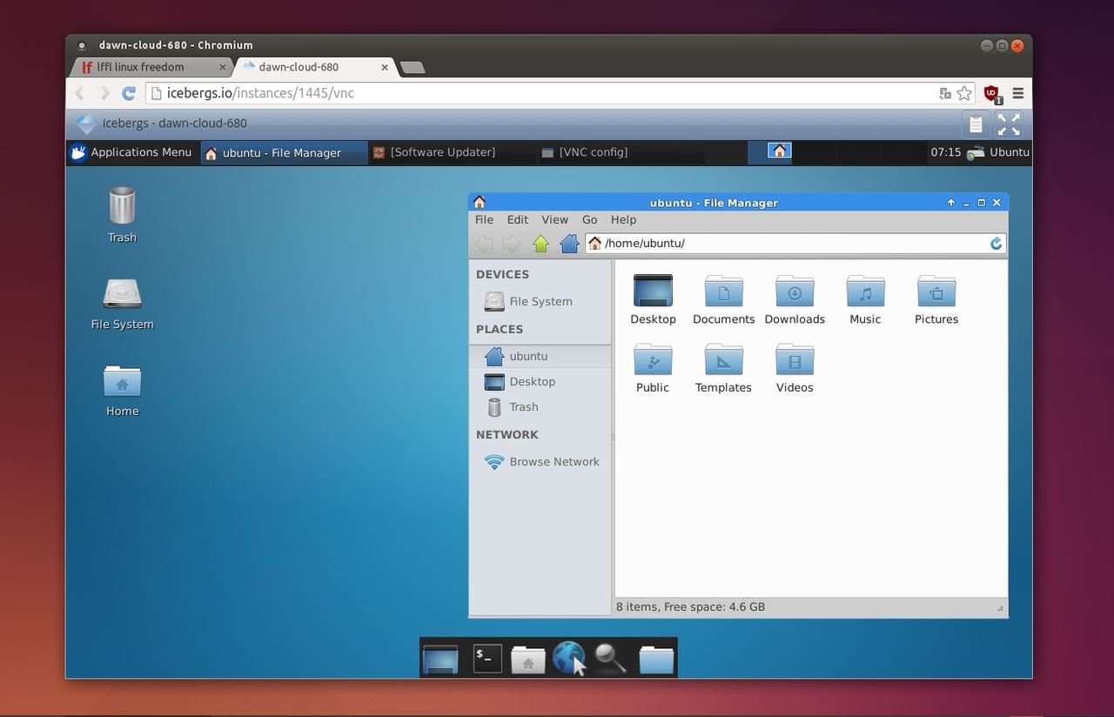Select File System under Devices
This screenshot has height=717, width=1114.
tap(540, 302)
